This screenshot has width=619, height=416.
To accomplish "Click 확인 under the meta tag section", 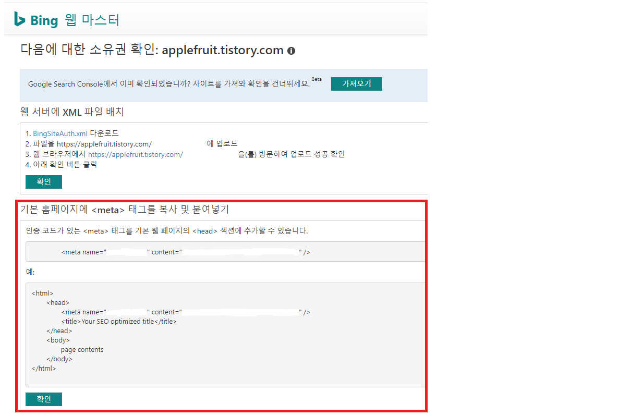I will click(x=44, y=399).
